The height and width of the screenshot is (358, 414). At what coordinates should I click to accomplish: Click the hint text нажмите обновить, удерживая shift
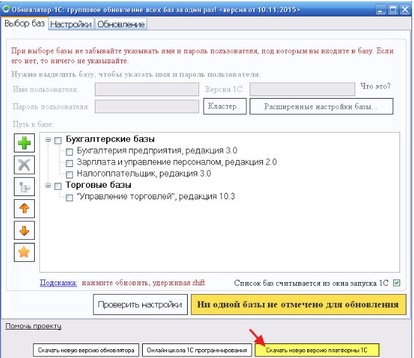(143, 283)
